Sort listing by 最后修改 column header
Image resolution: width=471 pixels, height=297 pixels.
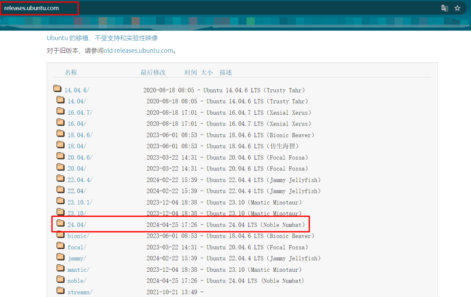coord(153,72)
